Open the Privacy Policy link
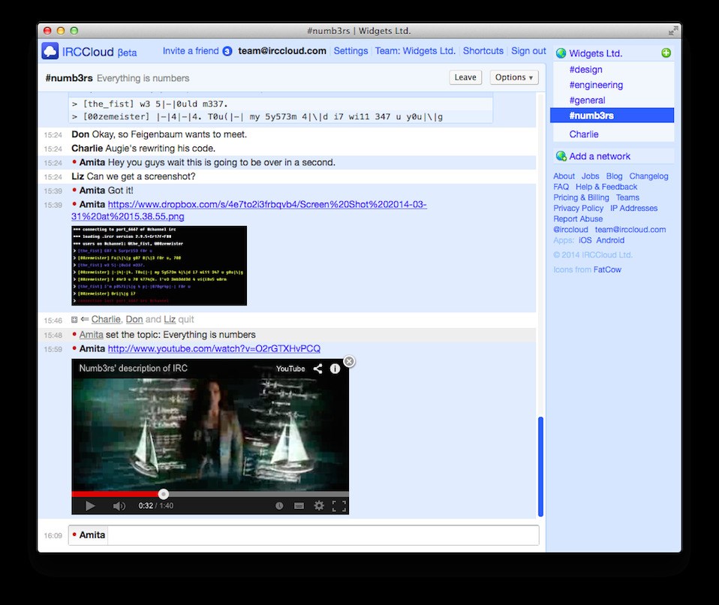Viewport: 719px width, 605px height. point(578,208)
